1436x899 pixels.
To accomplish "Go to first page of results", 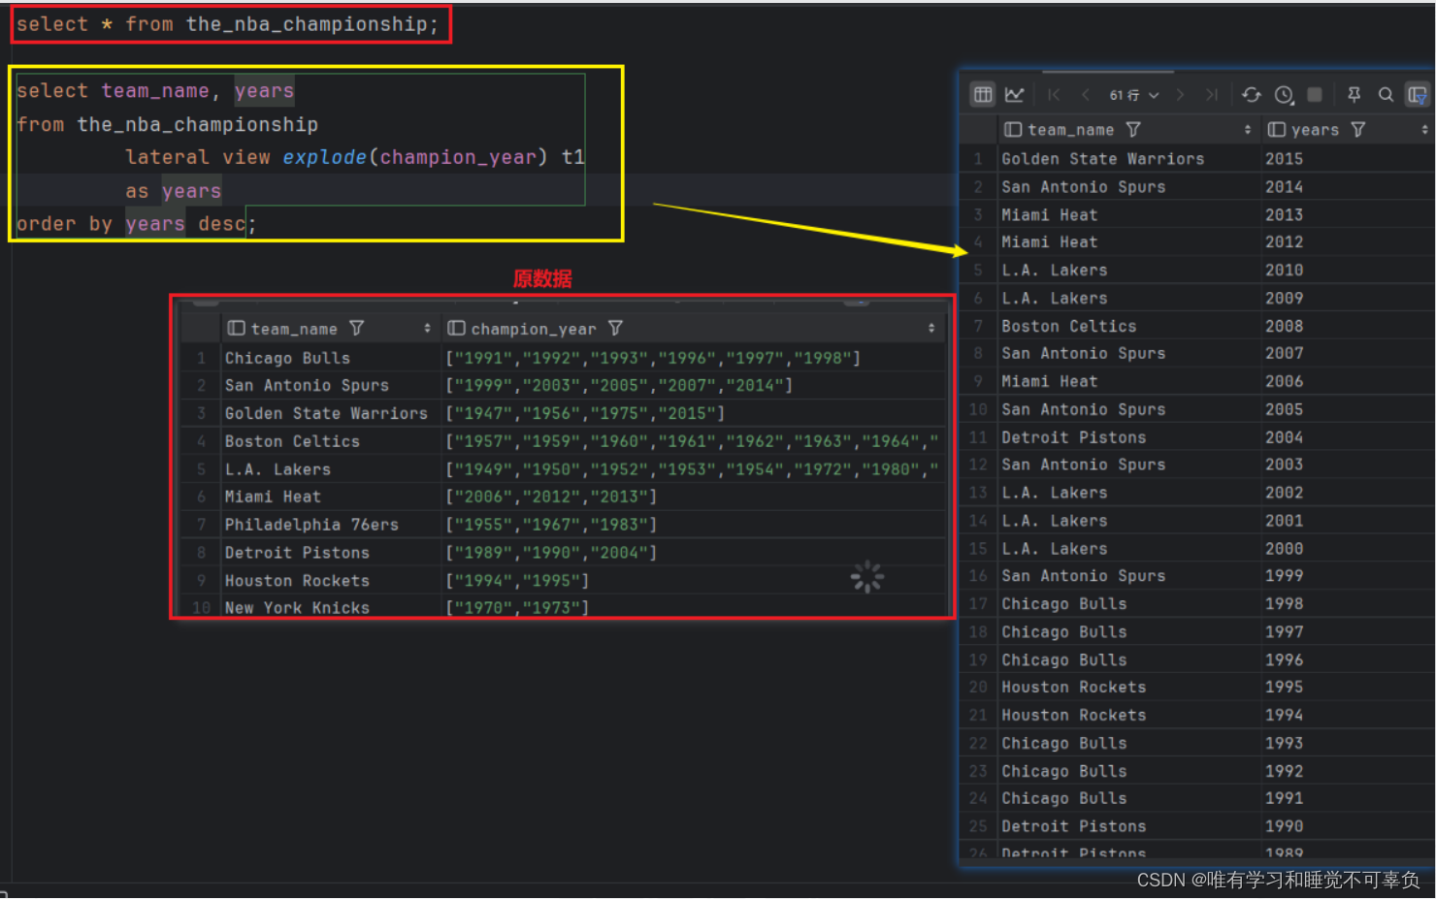I will coord(1054,94).
